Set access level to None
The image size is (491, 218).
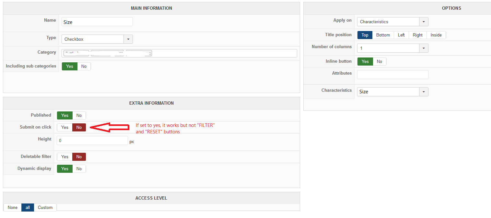tap(13, 207)
